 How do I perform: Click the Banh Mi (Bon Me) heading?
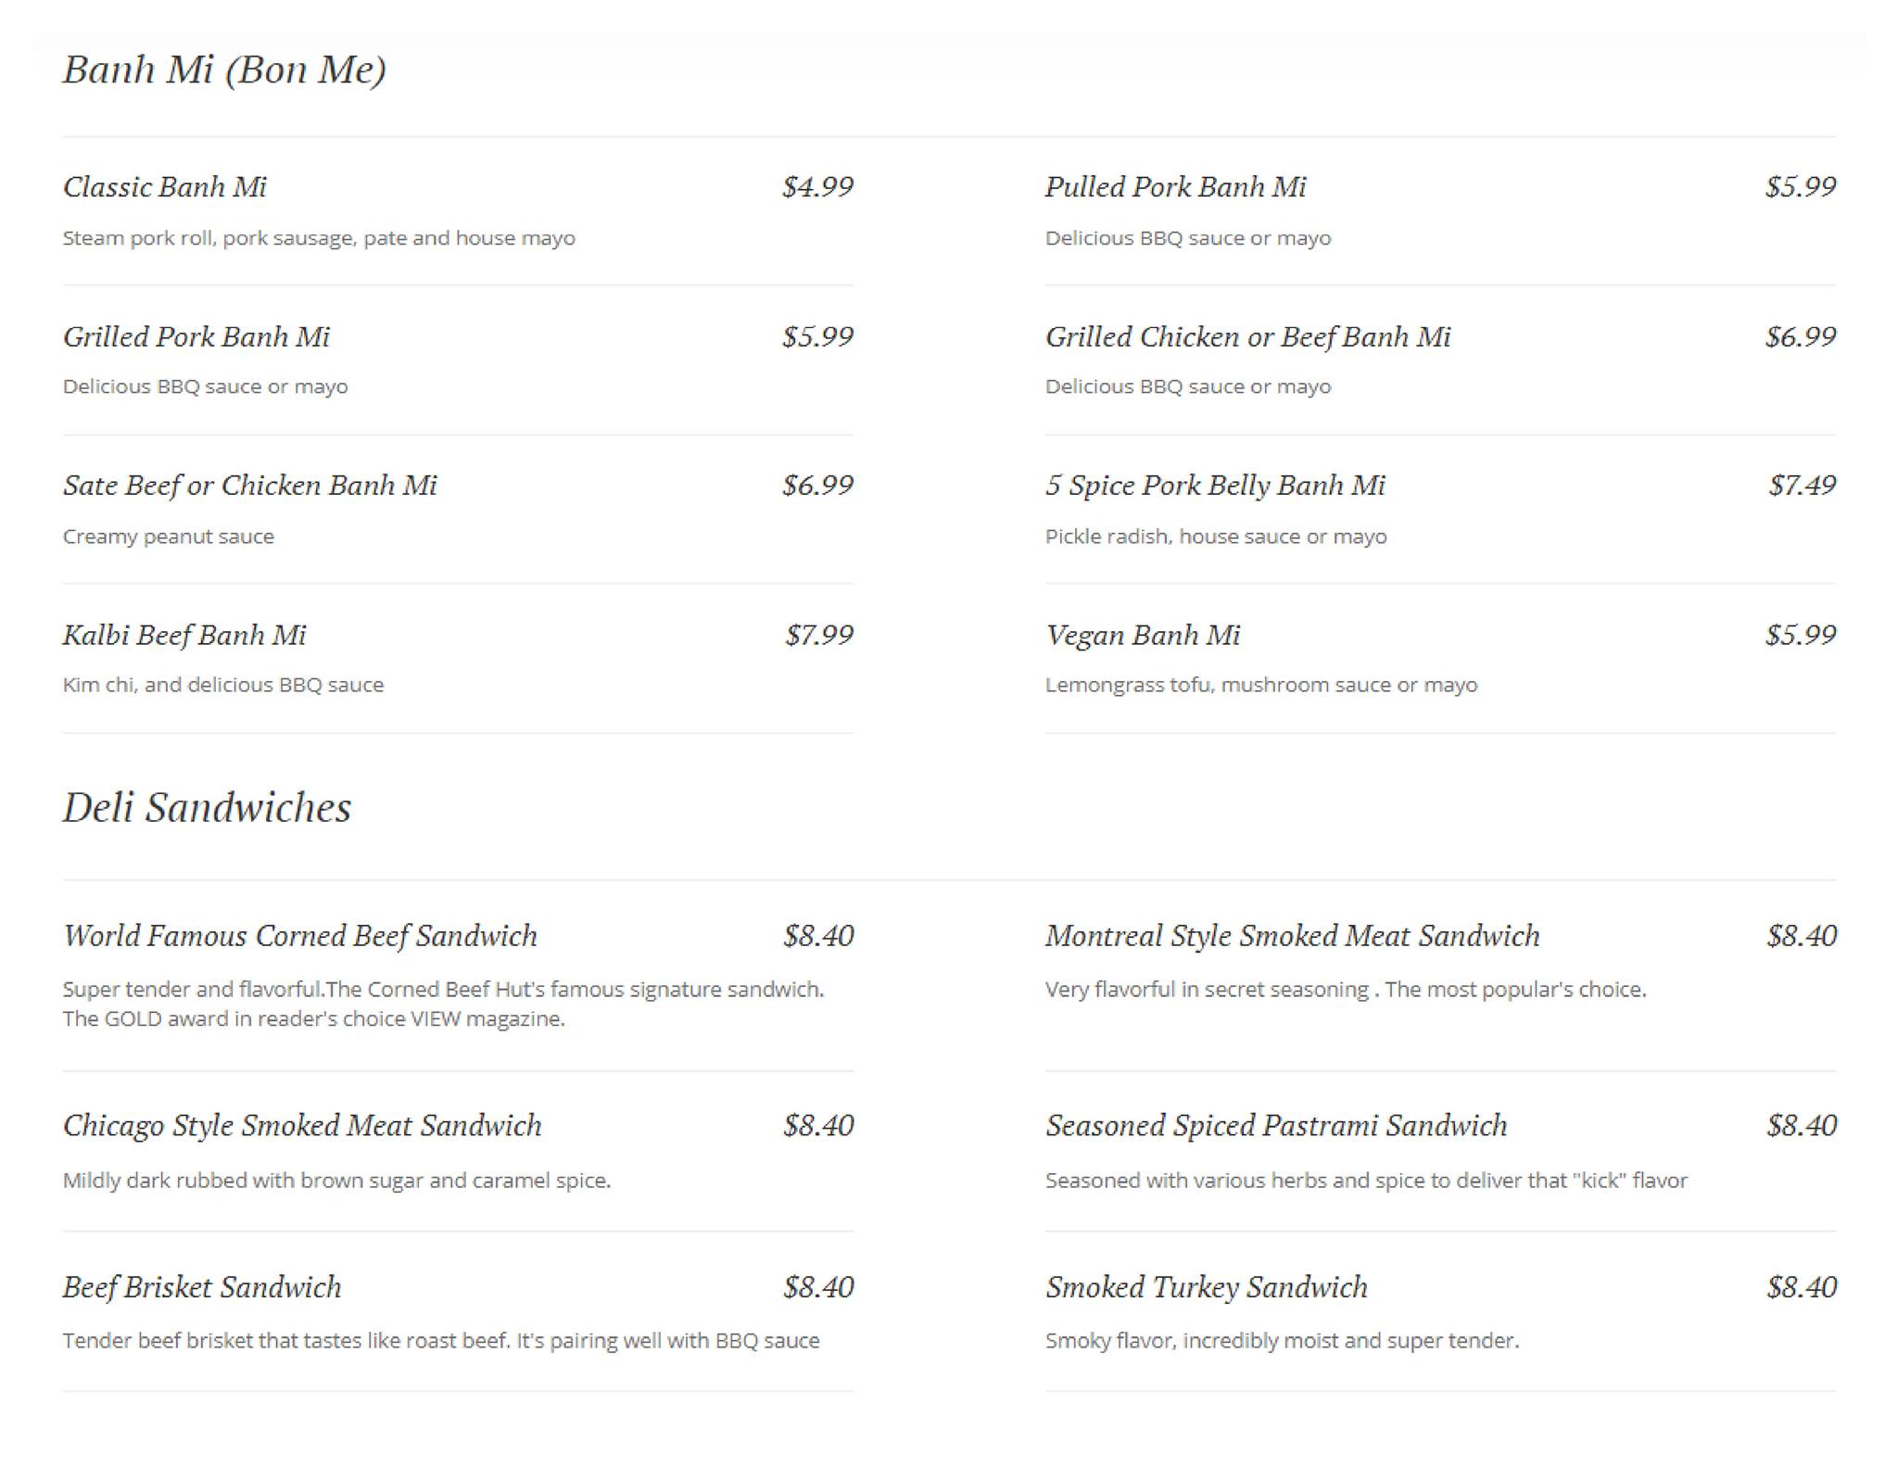[x=224, y=70]
